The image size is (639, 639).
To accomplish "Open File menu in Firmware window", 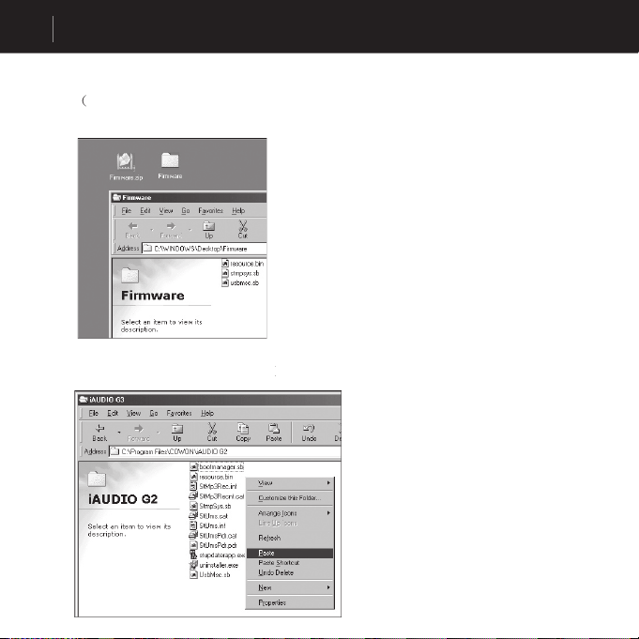I will coord(127,211).
